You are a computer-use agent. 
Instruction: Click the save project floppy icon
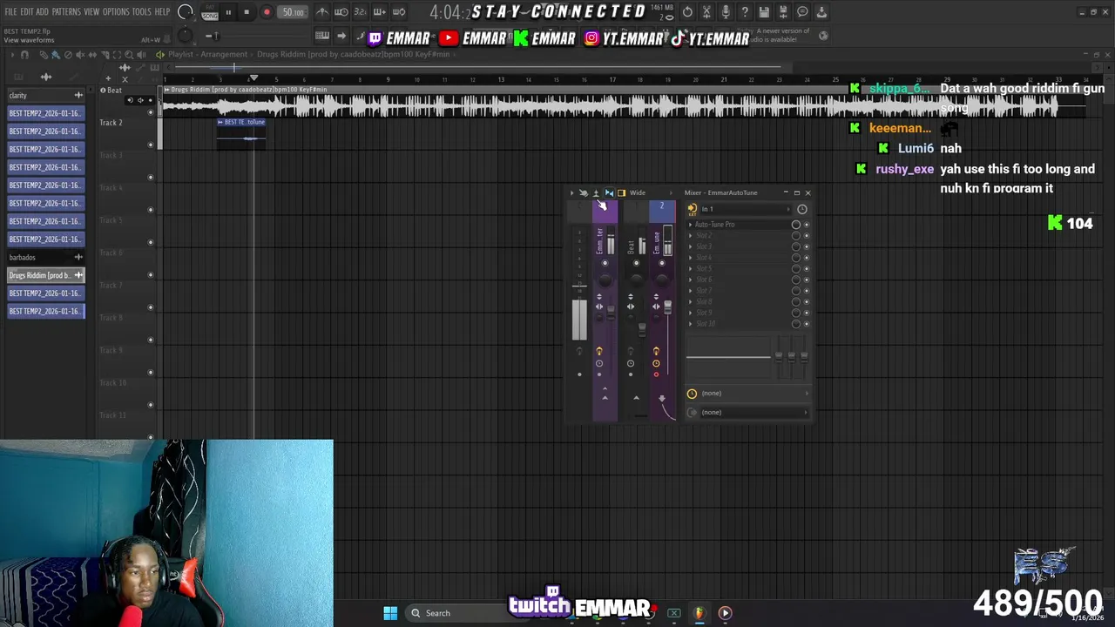(x=764, y=12)
